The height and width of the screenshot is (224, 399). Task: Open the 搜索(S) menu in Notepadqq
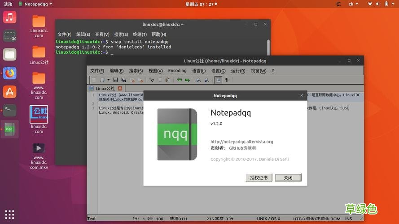pos(136,71)
